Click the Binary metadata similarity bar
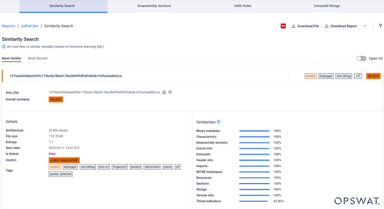384x209 pixels. [254, 131]
